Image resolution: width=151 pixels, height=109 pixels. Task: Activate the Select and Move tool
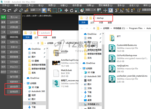coord(66,10)
